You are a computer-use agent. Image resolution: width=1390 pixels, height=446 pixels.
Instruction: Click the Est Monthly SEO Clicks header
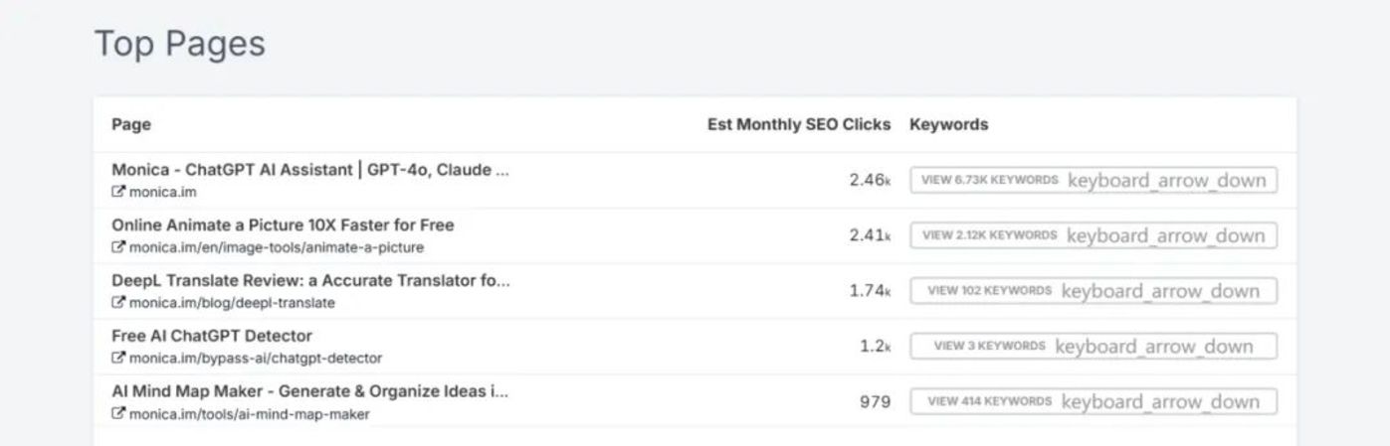(x=799, y=124)
